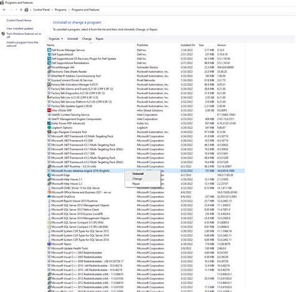
Task: Click Programs in the breadcrumb
Action: point(61,10)
